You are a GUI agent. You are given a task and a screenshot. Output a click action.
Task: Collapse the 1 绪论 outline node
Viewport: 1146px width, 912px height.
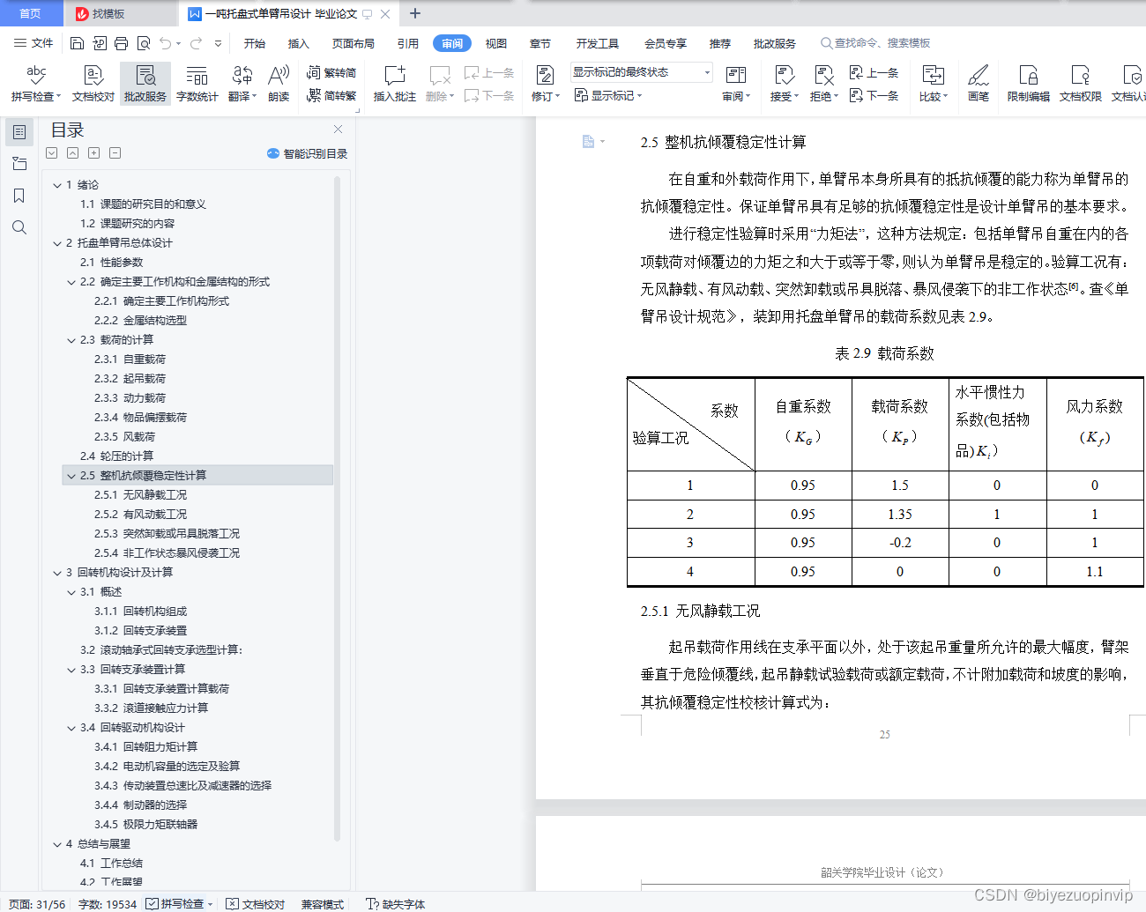tap(57, 185)
